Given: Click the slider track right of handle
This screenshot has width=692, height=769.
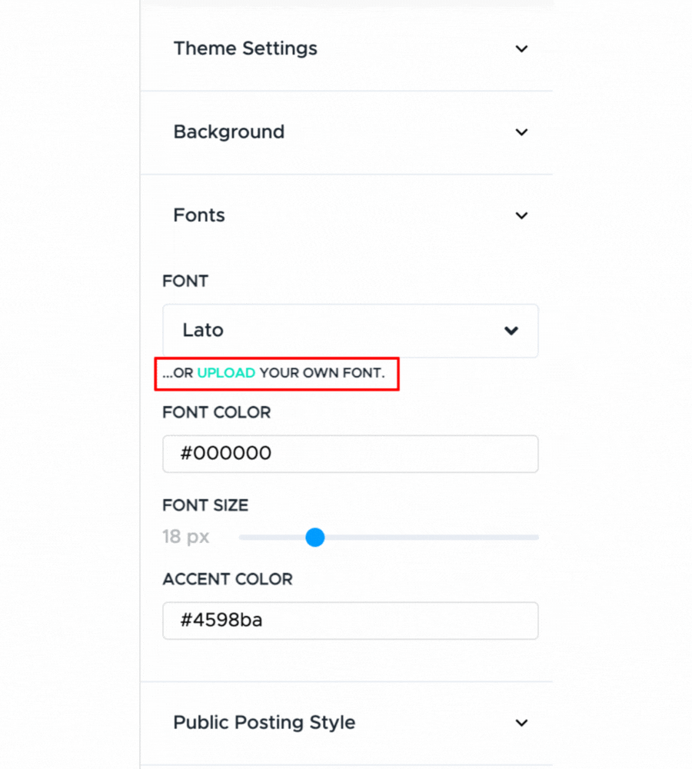Looking at the screenshot, I should [x=431, y=537].
